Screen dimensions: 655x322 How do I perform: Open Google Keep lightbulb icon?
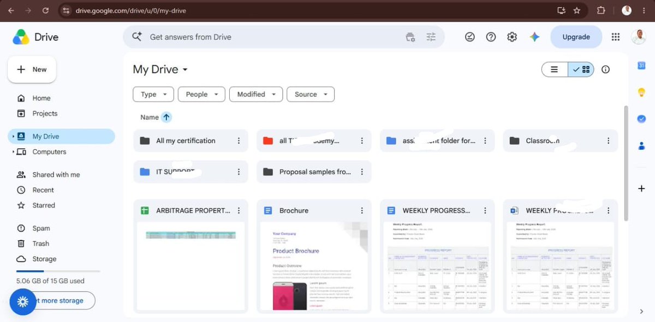click(x=641, y=92)
